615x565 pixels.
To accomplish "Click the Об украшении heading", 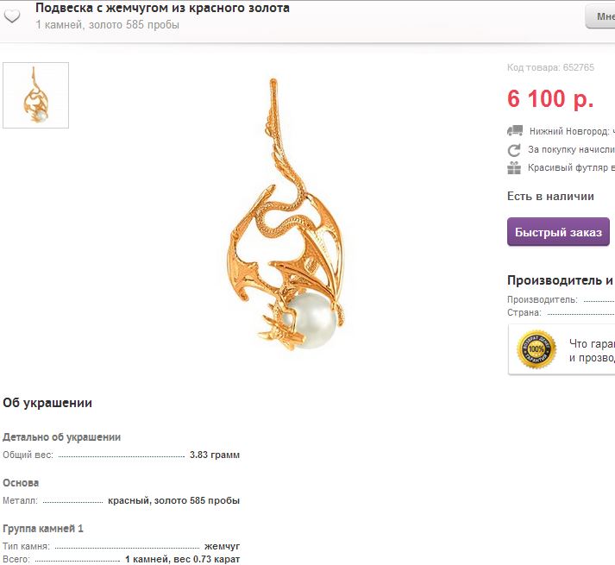I will coord(47,403).
